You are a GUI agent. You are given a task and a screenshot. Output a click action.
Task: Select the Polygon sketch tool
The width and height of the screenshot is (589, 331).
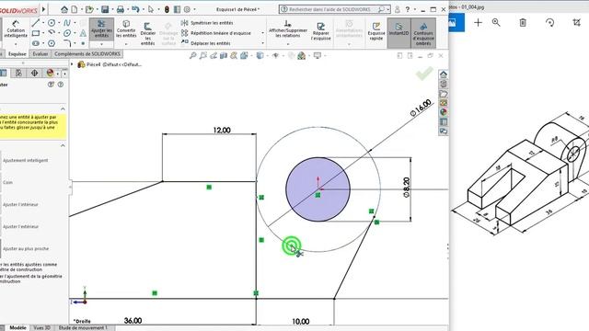pos(52,43)
